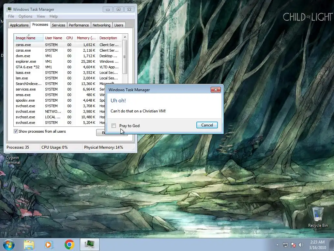Click the volume speaker tray icon
The height and width of the screenshot is (251, 334).
(x=301, y=245)
